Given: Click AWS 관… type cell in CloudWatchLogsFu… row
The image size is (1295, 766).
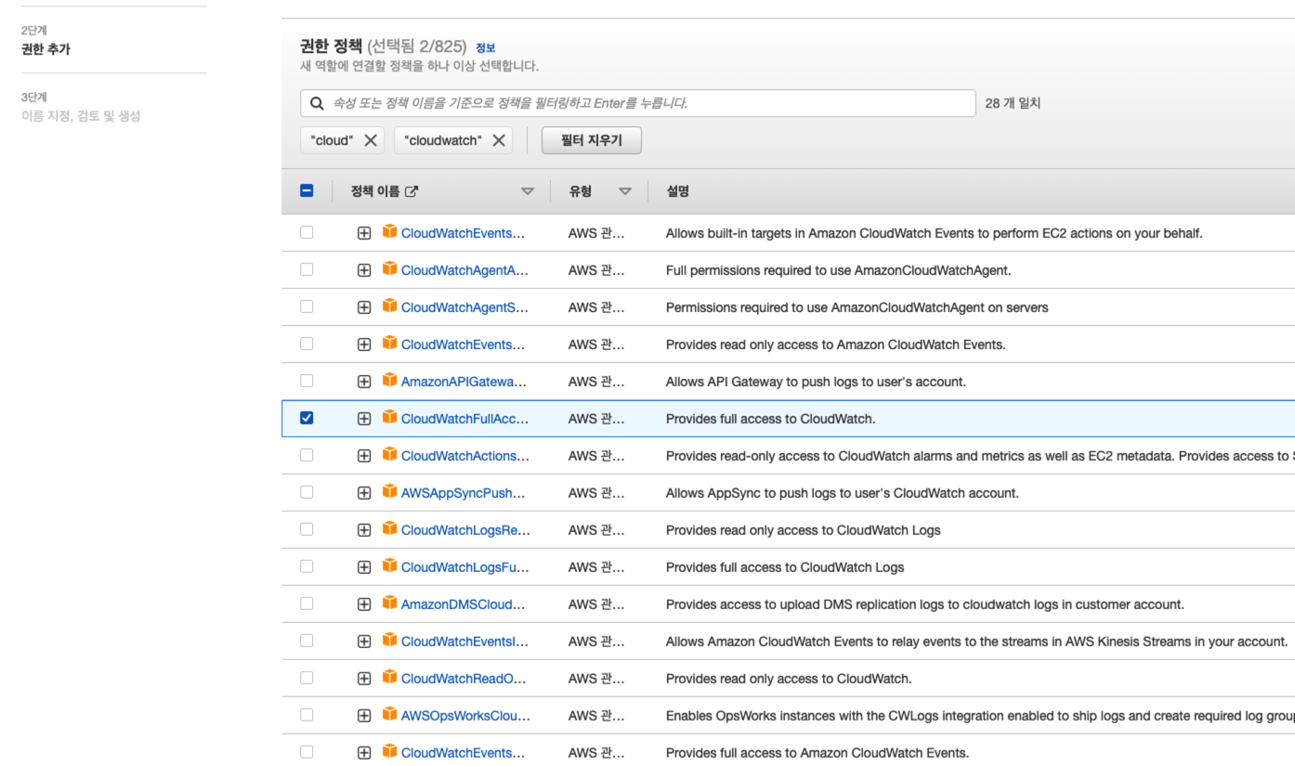Looking at the screenshot, I should coord(596,567).
